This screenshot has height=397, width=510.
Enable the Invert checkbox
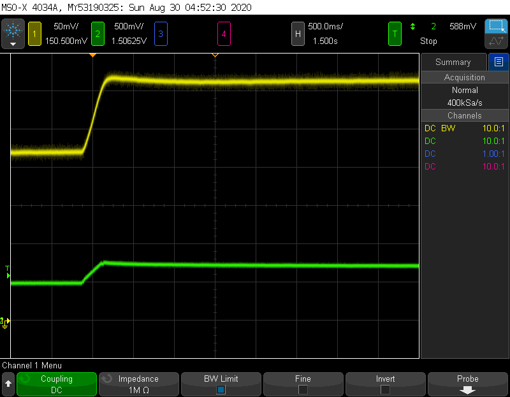pos(384,389)
